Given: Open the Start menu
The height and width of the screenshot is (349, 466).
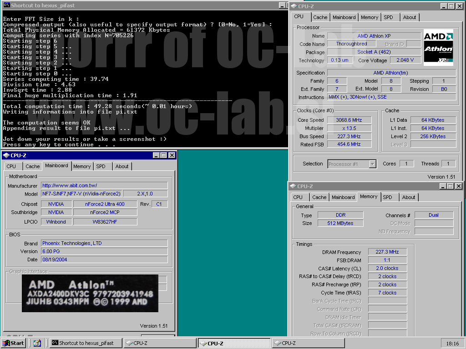Looking at the screenshot, I should (x=13, y=343).
